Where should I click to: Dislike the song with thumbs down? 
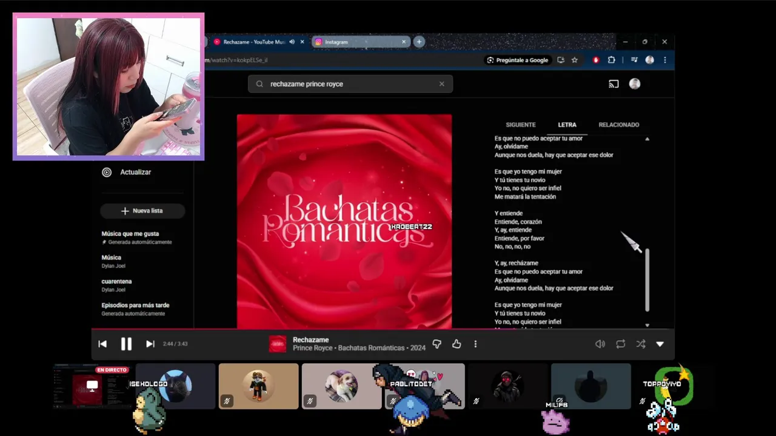[x=436, y=344]
